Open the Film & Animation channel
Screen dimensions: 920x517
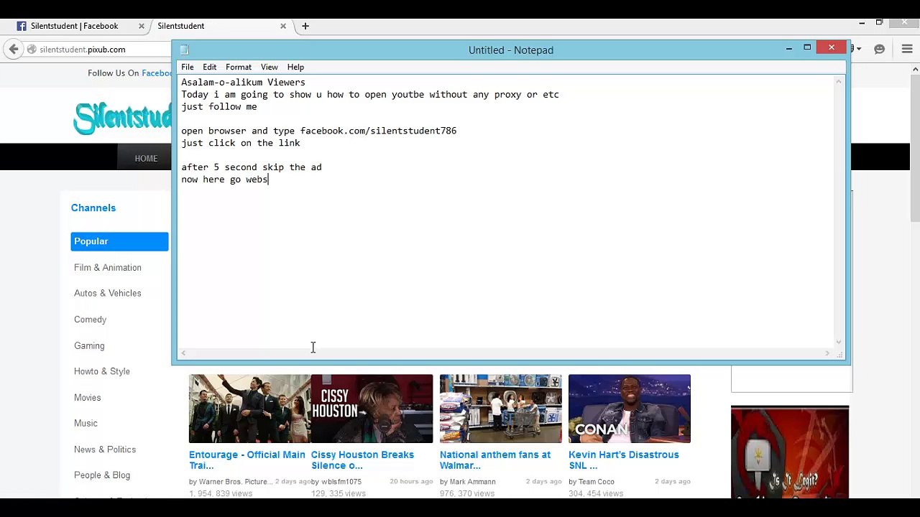(x=107, y=267)
